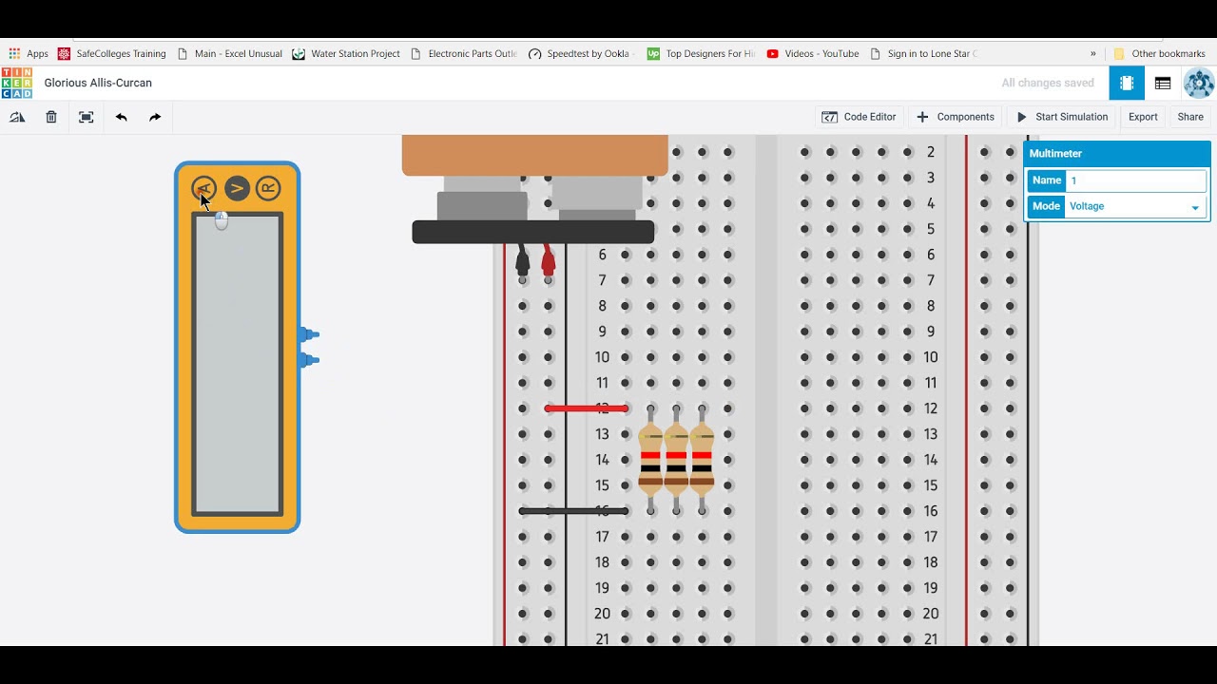Screen dimensions: 1217x684
Task: Select multimeter Amperage mode button
Action: coord(203,188)
